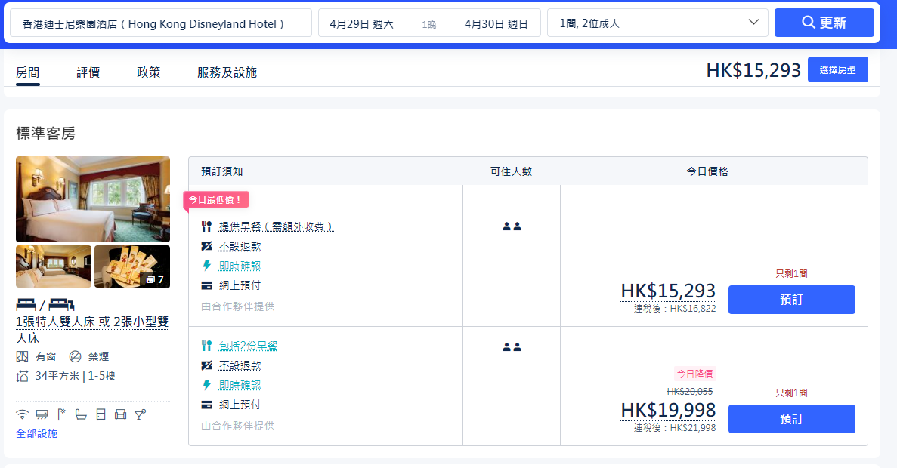Click the bathtub amenity icon

(x=81, y=414)
